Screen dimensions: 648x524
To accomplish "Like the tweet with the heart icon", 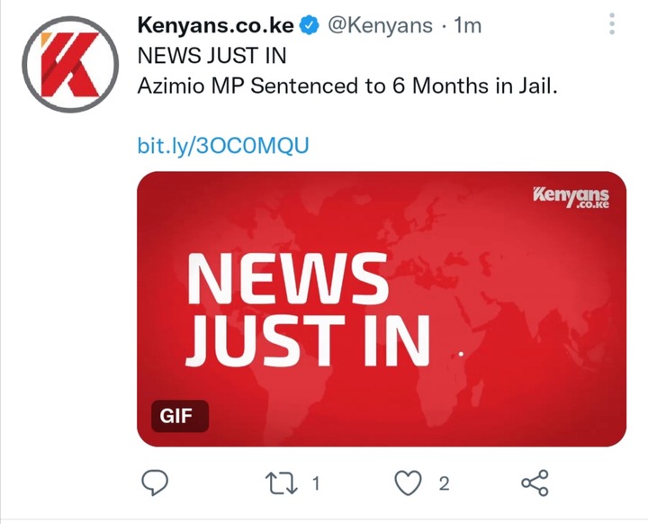I will 409,483.
